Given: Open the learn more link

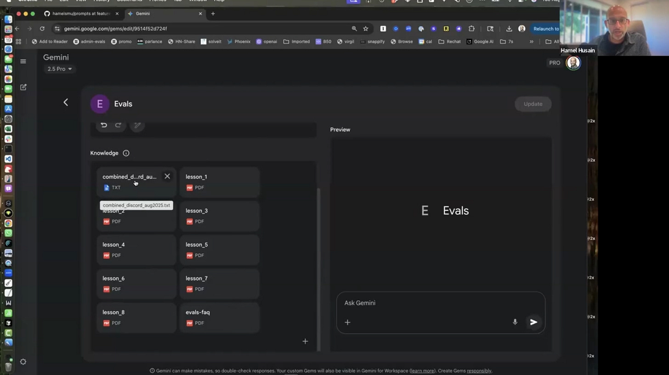Looking at the screenshot, I should click(x=422, y=371).
